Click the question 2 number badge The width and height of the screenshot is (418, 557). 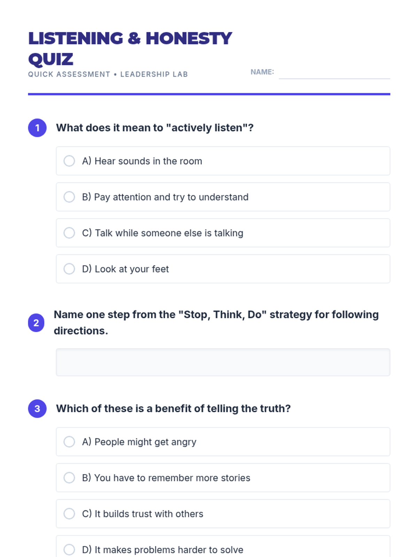[x=36, y=323]
